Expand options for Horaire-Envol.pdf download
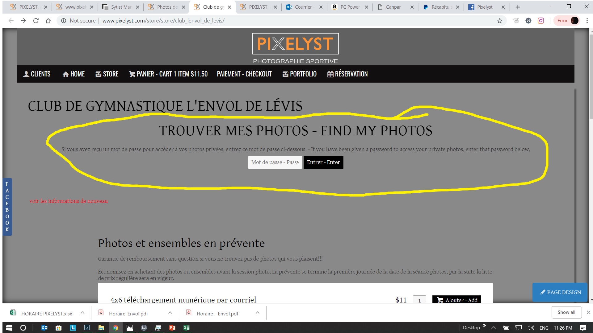The width and height of the screenshot is (593, 333). 170,313
